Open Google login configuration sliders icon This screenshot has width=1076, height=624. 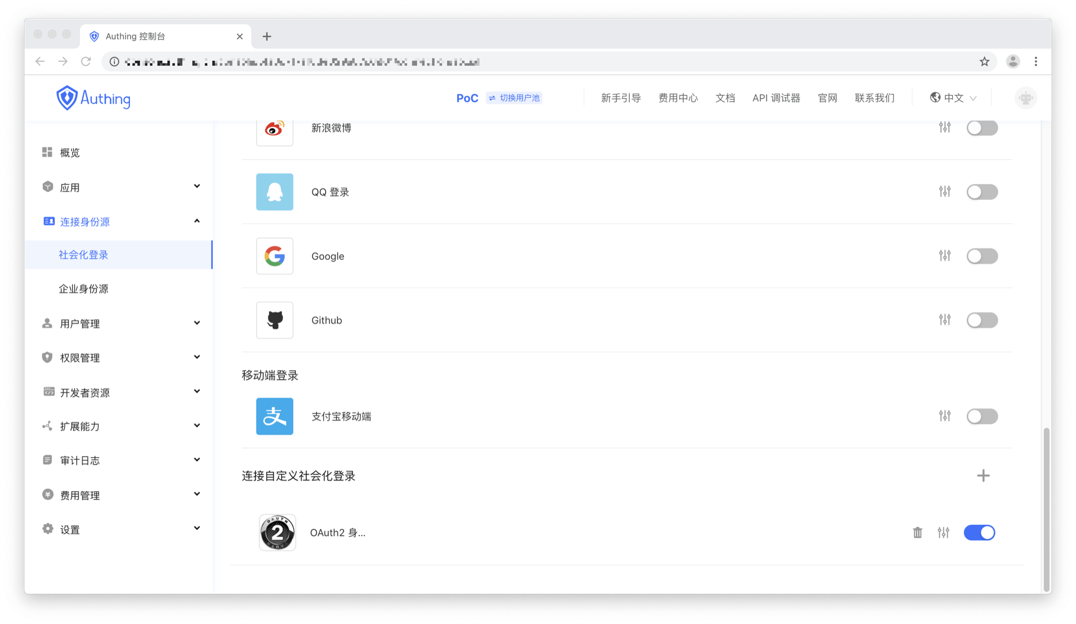tap(945, 256)
